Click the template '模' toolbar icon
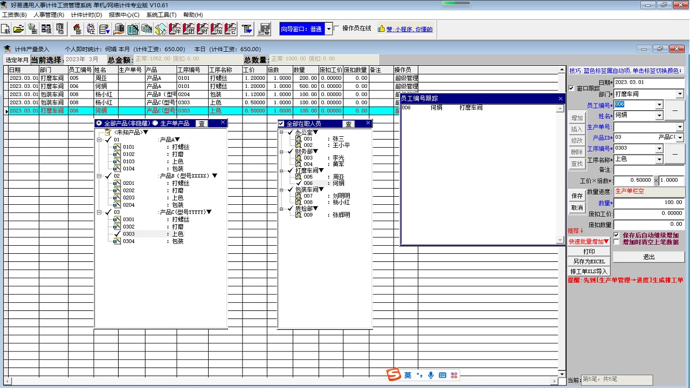 click(46, 29)
